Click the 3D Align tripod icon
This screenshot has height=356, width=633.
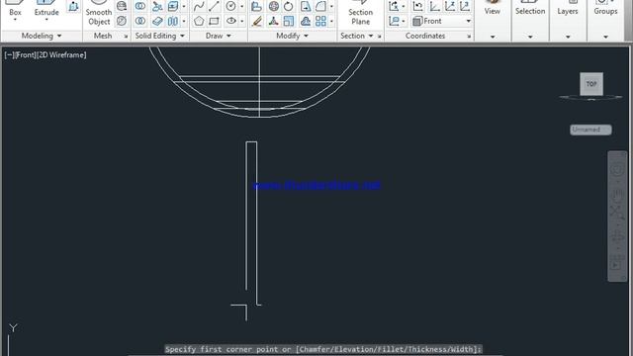click(274, 21)
